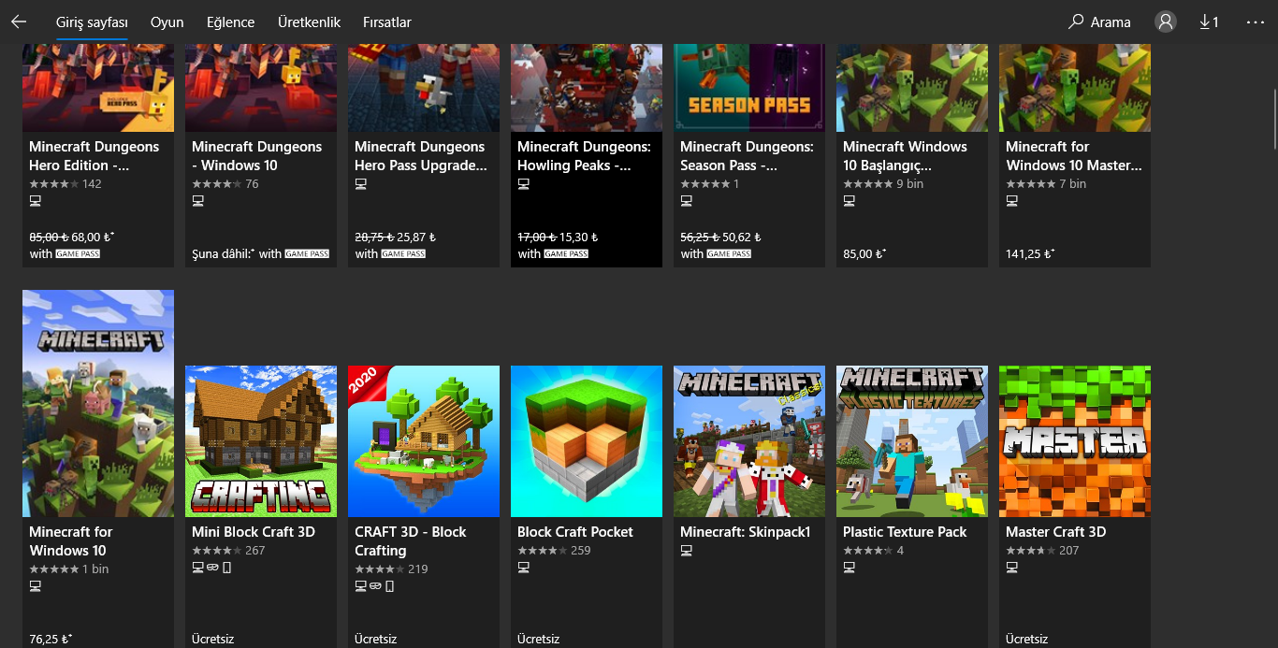1278x648 pixels.
Task: Open downloads and updates icon
Action: 1209,22
